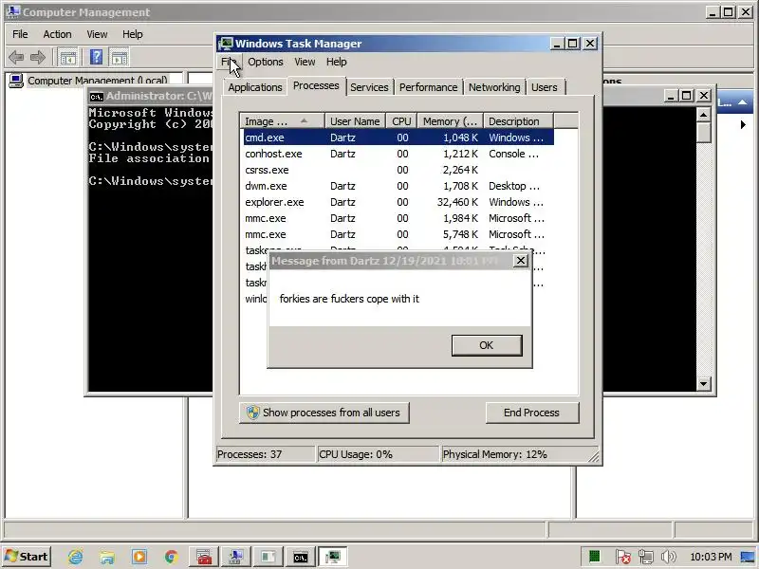This screenshot has height=569, width=759.
Task: Expand the Actions pane submenu right arrow
Action: point(744,124)
